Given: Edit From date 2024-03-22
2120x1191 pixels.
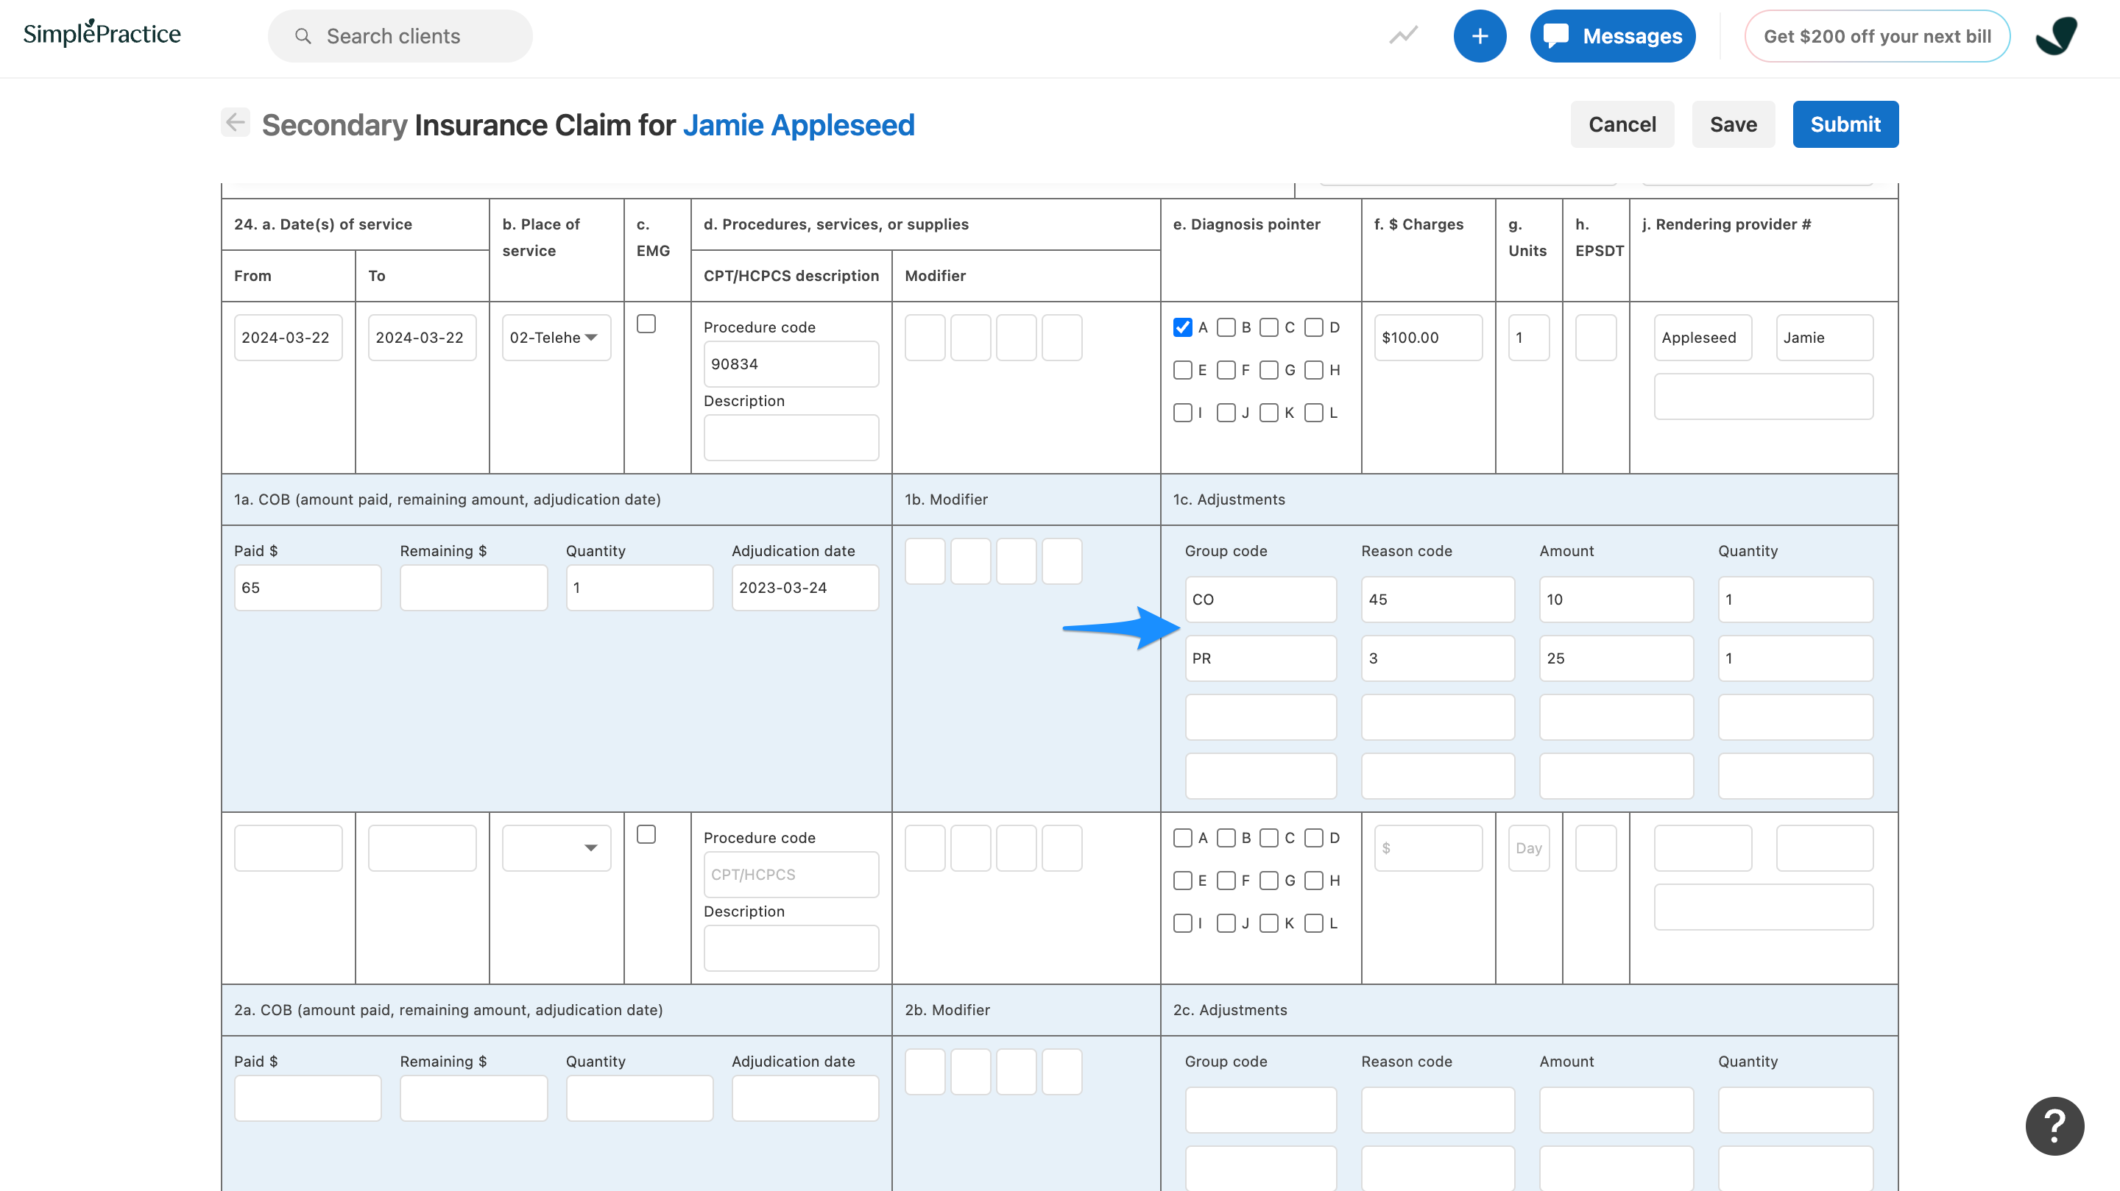Looking at the screenshot, I should pyautogui.click(x=288, y=337).
